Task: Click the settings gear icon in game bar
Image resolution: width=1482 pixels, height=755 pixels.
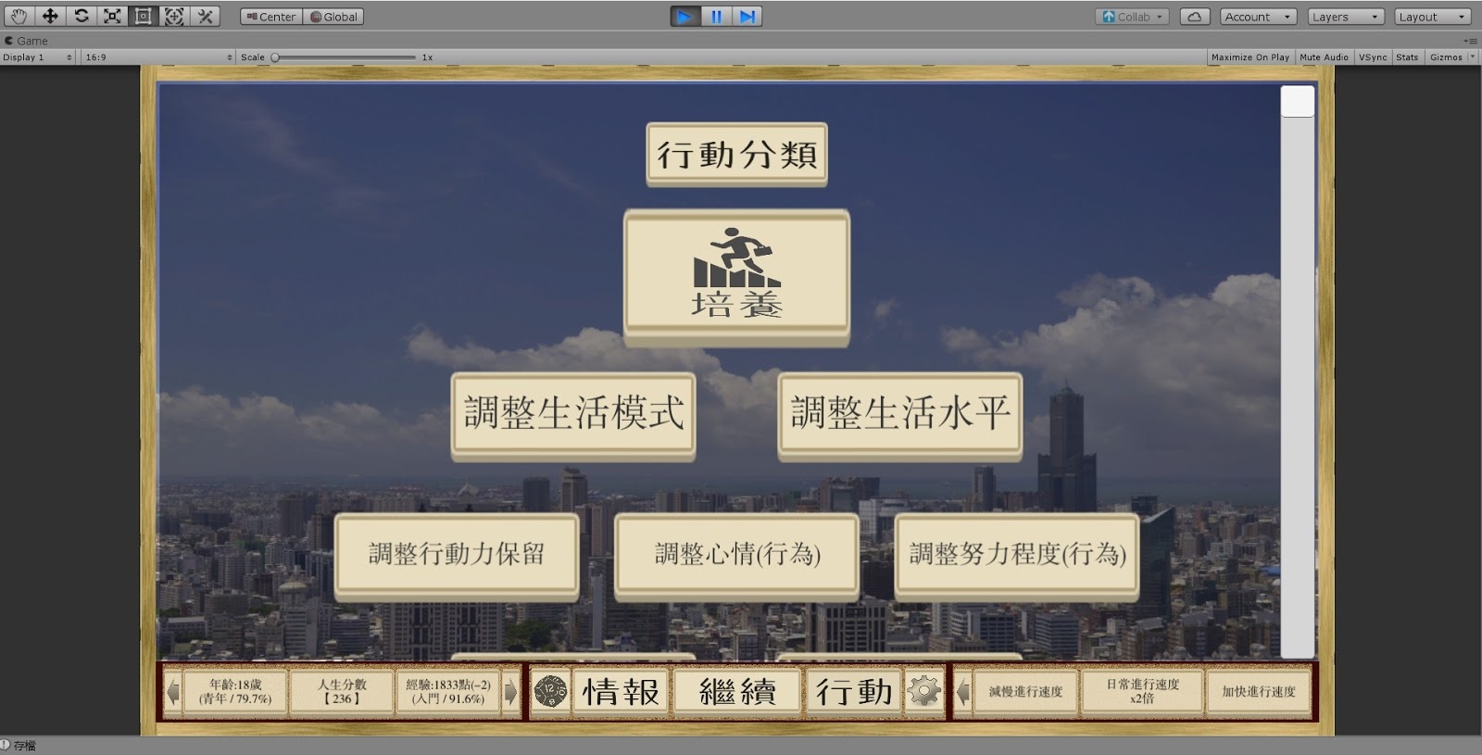Action: pyautogui.click(x=923, y=691)
